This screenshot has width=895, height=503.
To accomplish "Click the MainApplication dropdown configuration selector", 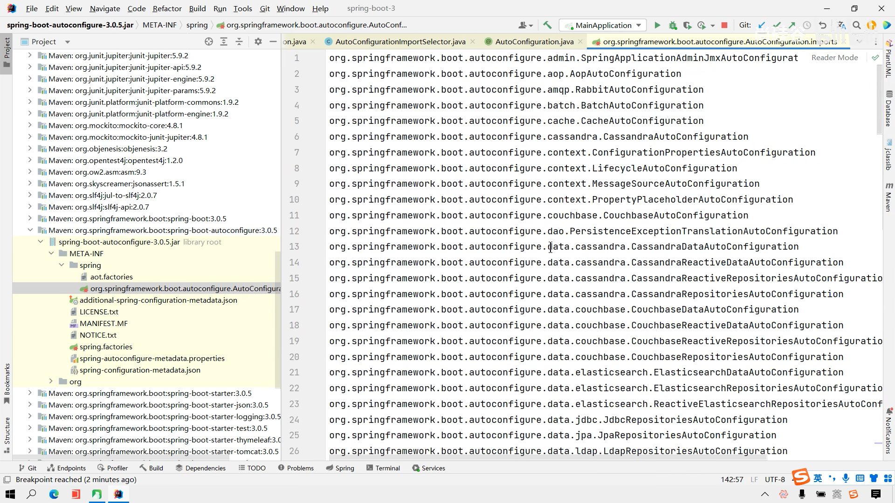I will click(x=604, y=25).
